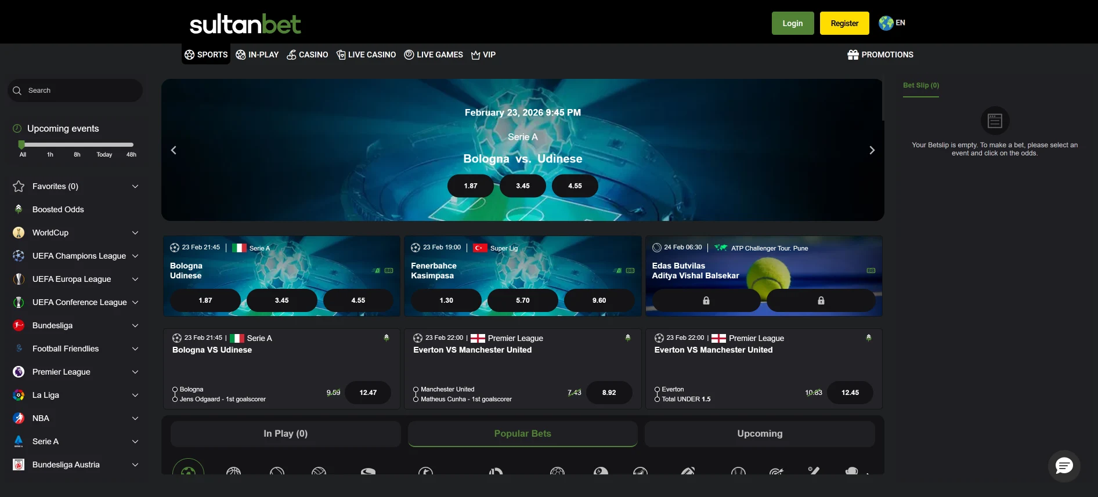Select 8.92 boosted odds Matheus Cunha goalscorer
Screen dimensions: 1098x497
tap(609, 393)
